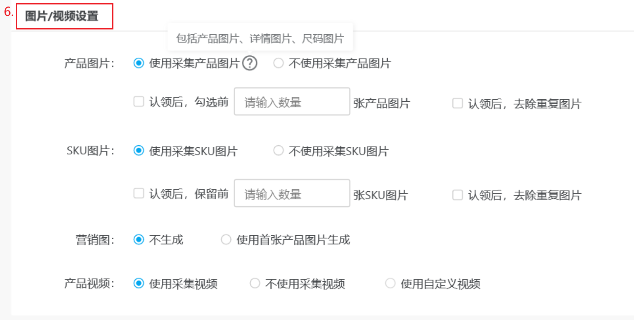Viewport: 634px width, 320px height.
Task: Click the SKU image quantity input field
Action: (292, 193)
